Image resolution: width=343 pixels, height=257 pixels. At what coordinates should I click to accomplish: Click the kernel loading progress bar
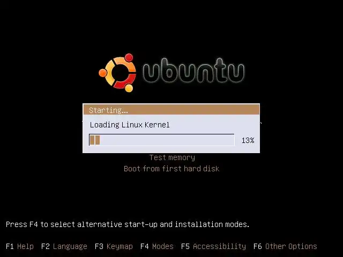click(x=162, y=140)
